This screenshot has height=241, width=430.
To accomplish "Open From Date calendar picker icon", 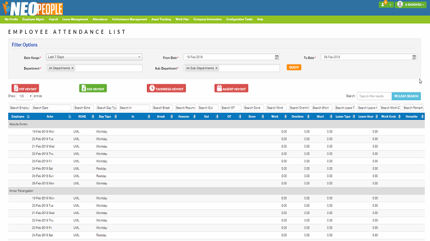I will pos(277,57).
